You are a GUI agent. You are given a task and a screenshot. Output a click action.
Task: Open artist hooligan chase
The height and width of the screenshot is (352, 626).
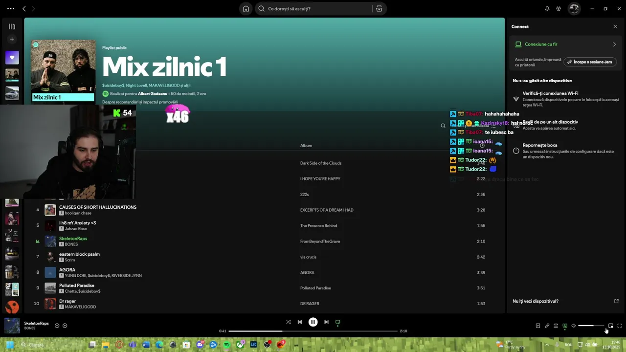point(78,213)
